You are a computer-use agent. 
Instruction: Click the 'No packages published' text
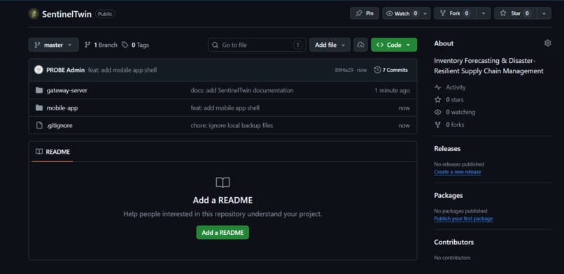point(460,211)
